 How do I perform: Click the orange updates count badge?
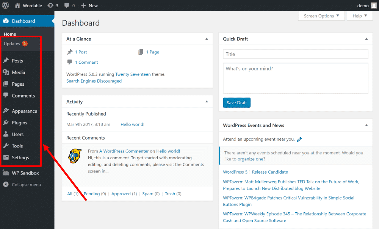click(x=25, y=44)
